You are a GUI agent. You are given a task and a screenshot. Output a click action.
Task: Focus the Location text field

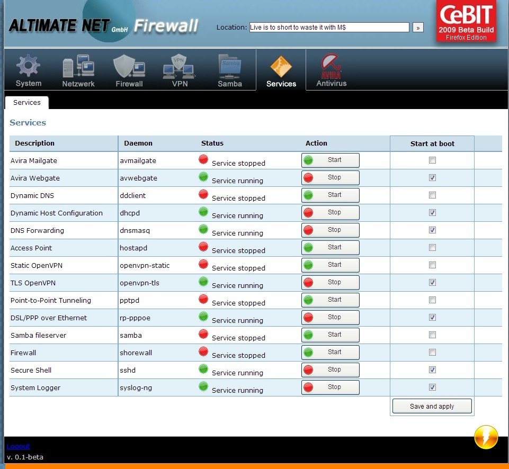pyautogui.click(x=329, y=27)
